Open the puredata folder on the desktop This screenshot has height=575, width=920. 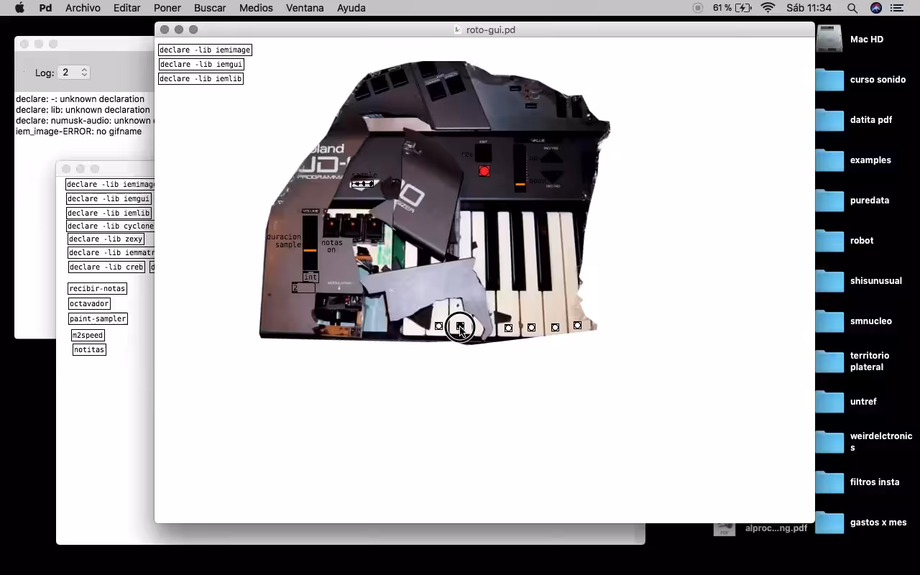pos(829,201)
